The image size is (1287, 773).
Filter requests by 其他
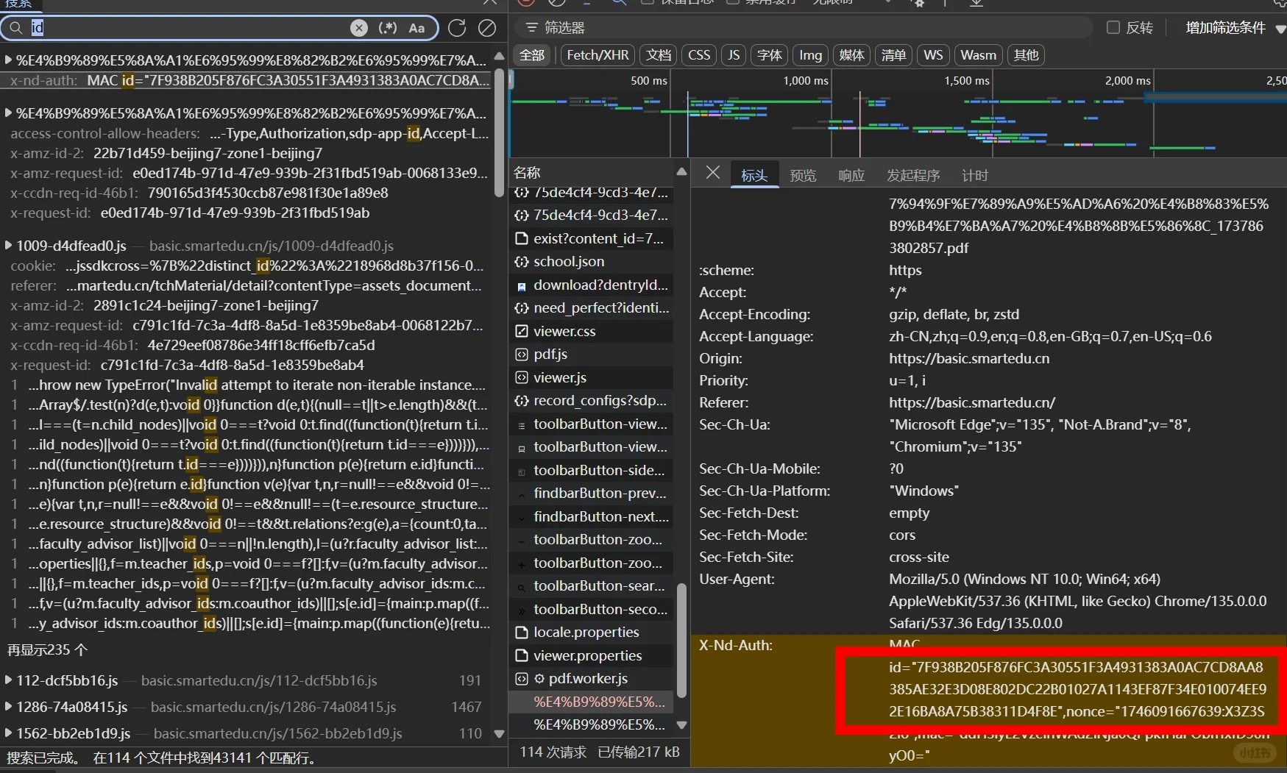1026,55
